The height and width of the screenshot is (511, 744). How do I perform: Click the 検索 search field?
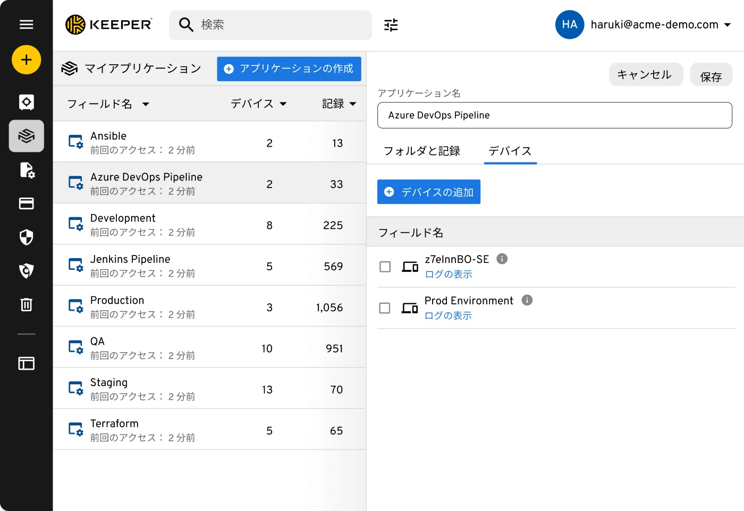[270, 25]
